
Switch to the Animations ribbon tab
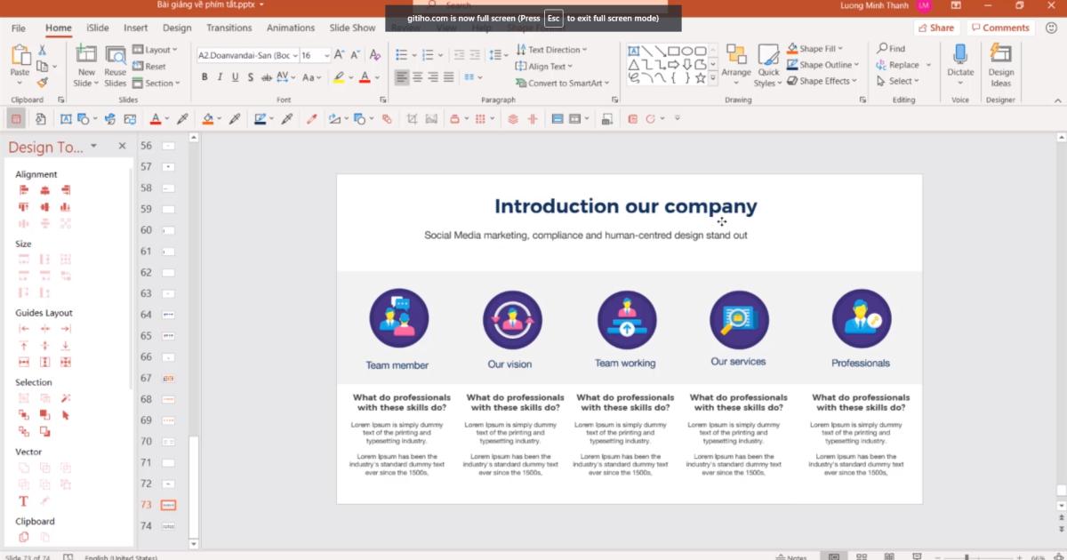click(x=291, y=28)
